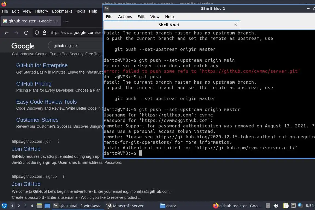Click the network monitor tray icon
The image size is (315, 210).
pyautogui.click(x=293, y=206)
